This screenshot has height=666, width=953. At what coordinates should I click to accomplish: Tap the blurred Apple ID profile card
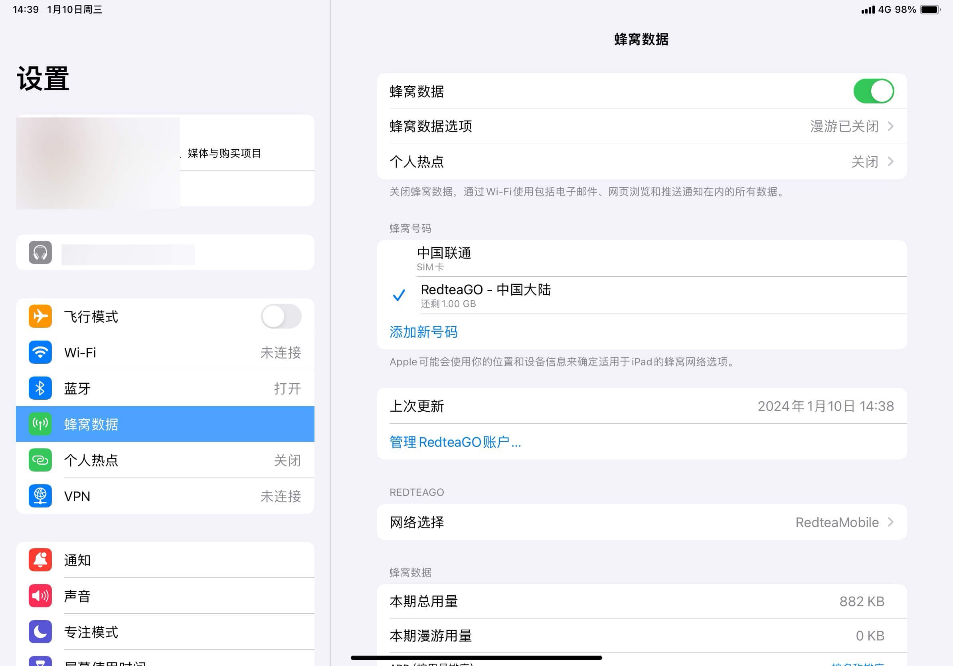pos(98,163)
